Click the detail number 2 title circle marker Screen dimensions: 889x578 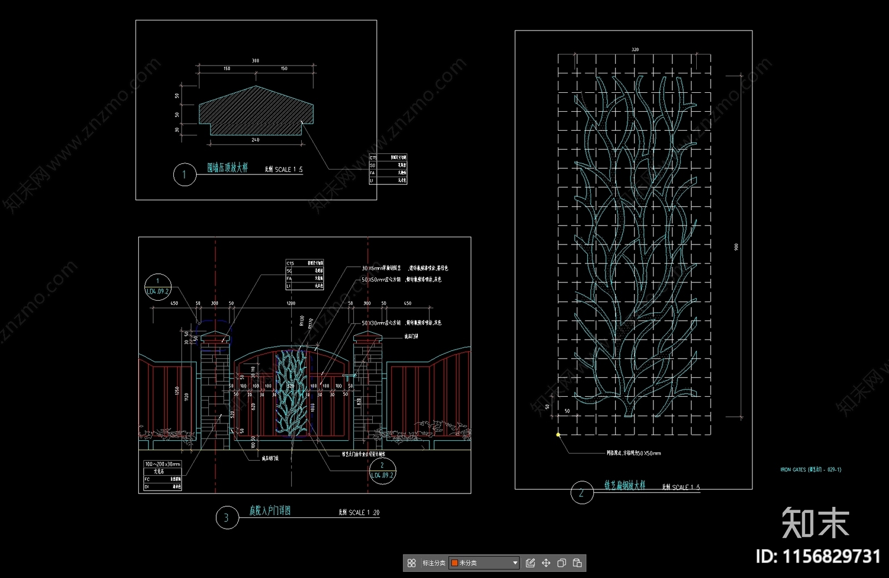582,492
